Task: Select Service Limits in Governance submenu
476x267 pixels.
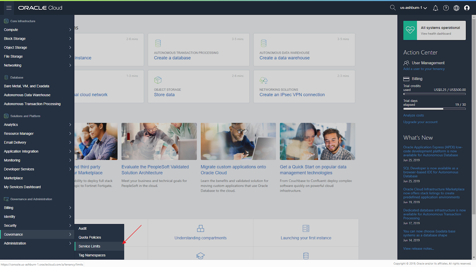Action: pos(90,246)
